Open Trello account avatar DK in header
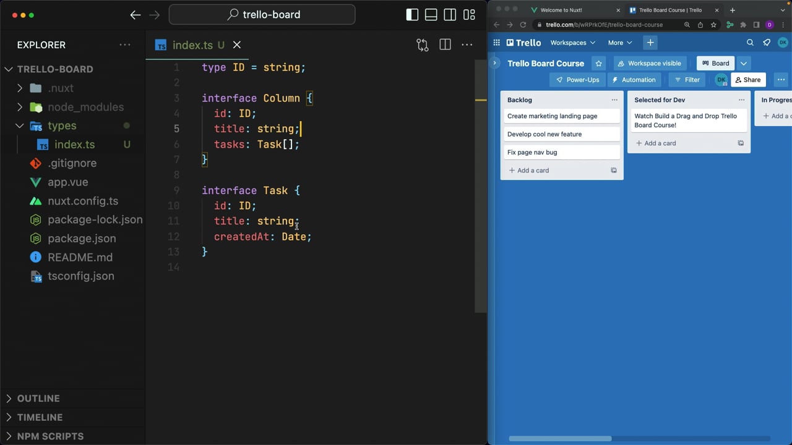The height and width of the screenshot is (445, 792). 783,43
